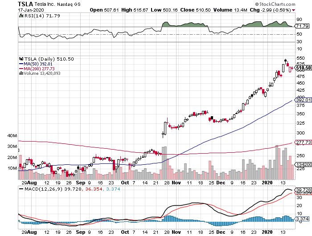Click the Nasdaq GS exchange label

(69, 4)
